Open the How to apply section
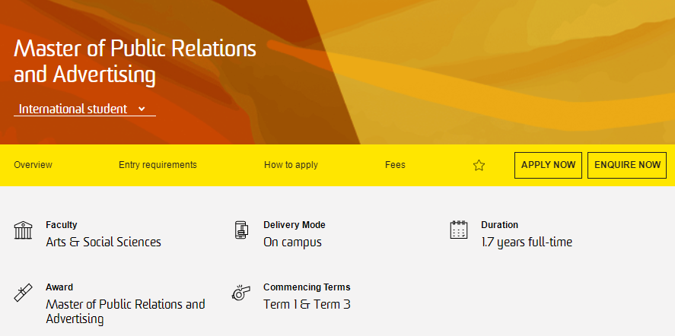The width and height of the screenshot is (675, 336). (291, 165)
